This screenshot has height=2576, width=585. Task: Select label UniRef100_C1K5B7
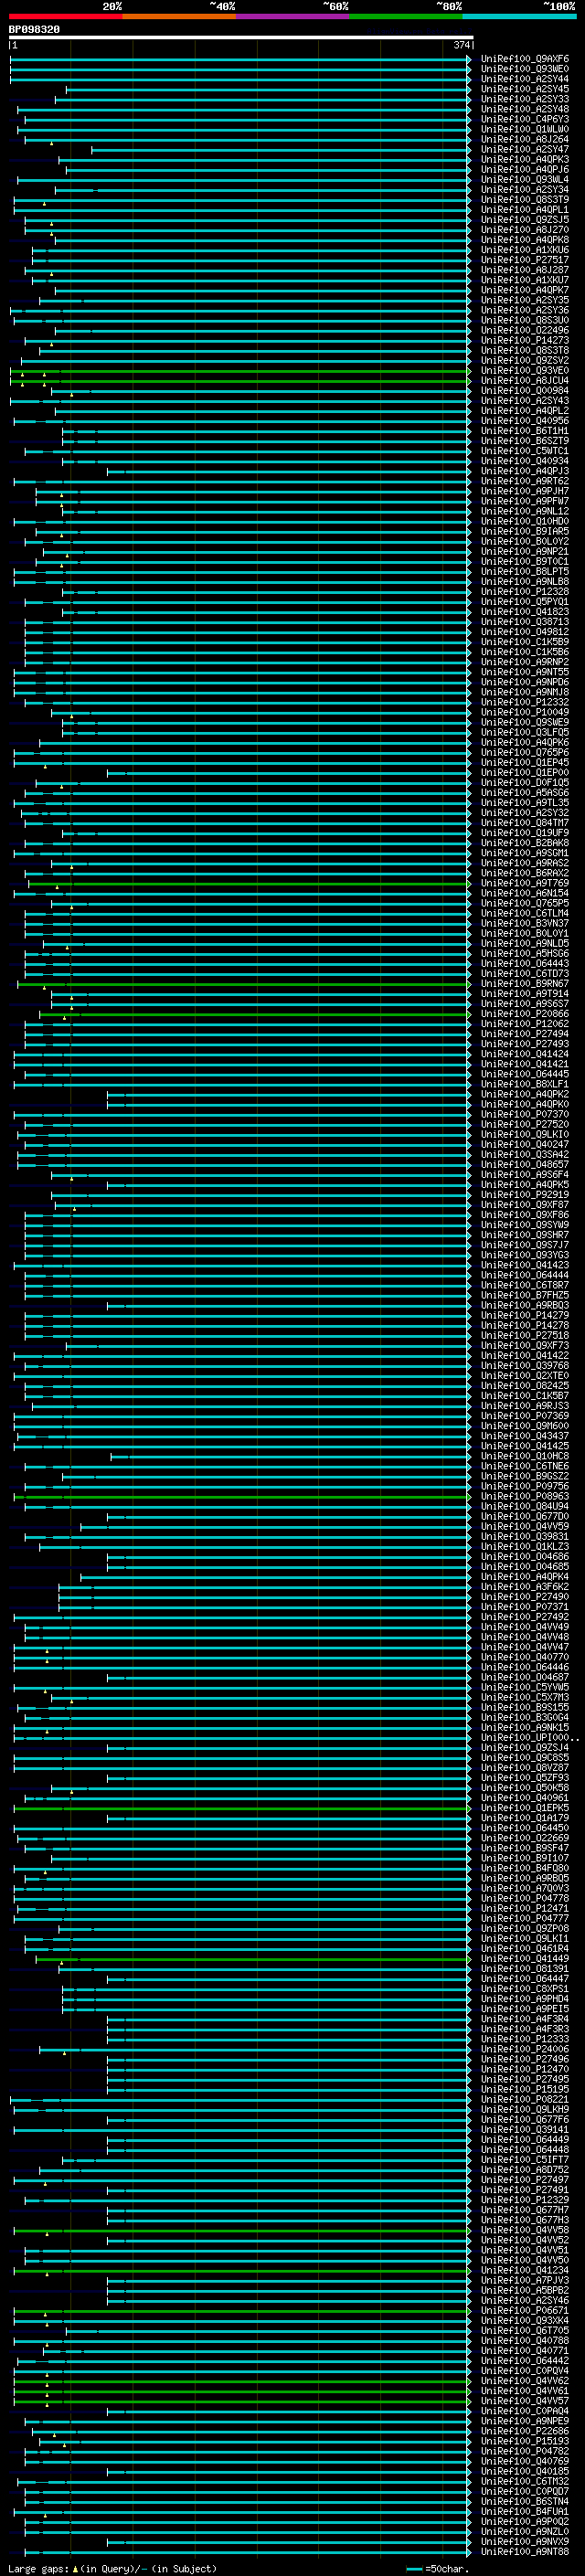pos(525,1395)
